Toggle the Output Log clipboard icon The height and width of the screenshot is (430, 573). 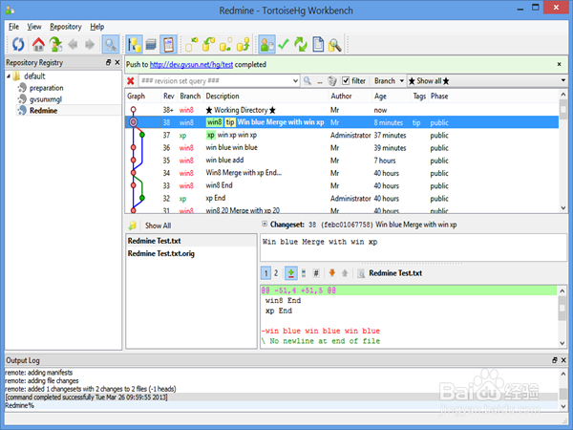pos(168,45)
